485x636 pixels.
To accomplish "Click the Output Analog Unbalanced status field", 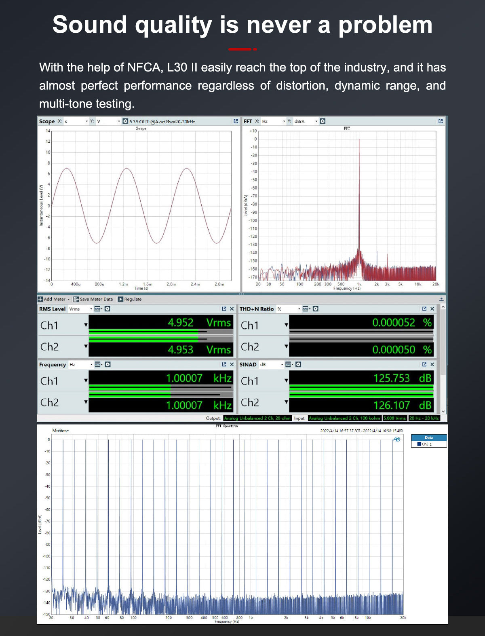I will 257,418.
